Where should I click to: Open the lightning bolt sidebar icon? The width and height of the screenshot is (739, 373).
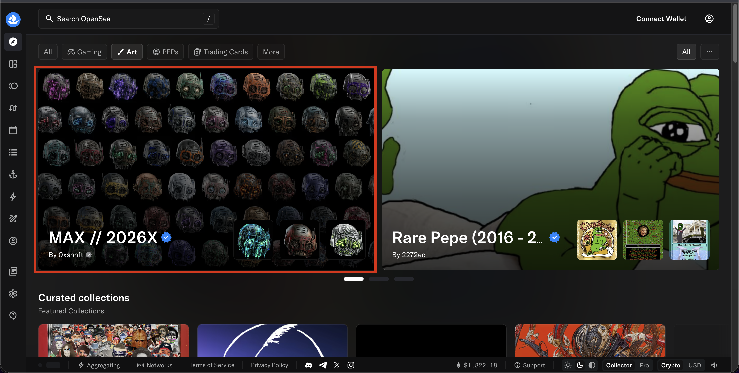click(x=13, y=197)
